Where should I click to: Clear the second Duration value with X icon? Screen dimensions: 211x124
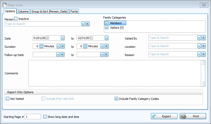tap(106, 46)
